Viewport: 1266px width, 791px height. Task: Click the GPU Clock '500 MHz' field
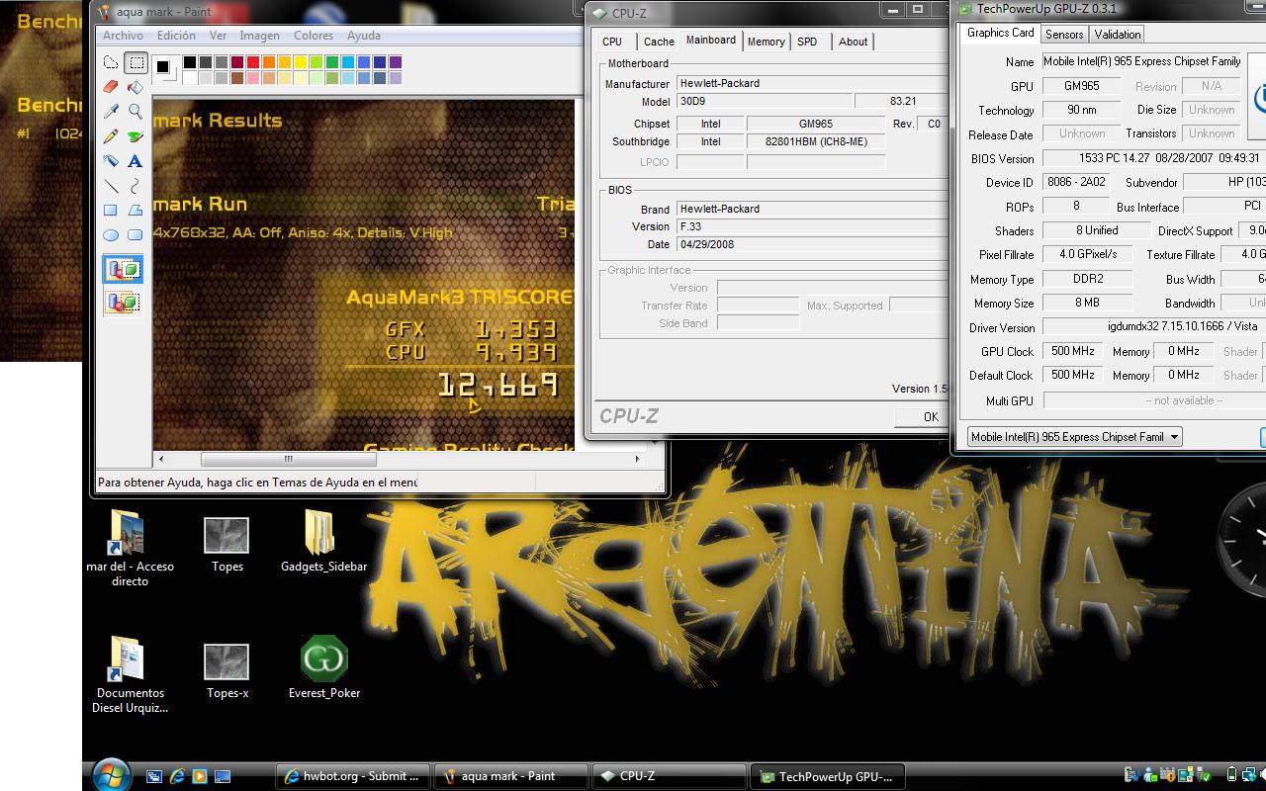[1072, 351]
